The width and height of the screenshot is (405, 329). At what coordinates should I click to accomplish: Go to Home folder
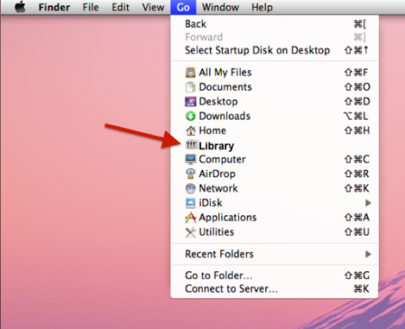[x=275, y=130]
